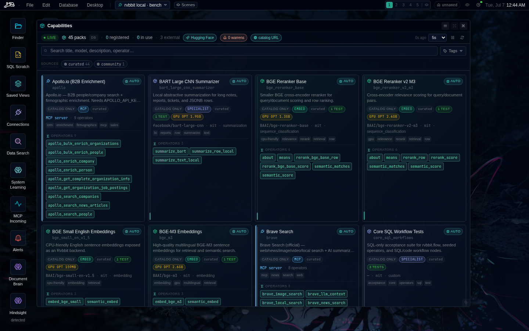
Task: Click the rvbbit logo in the menu bar
Action: coord(10,5)
